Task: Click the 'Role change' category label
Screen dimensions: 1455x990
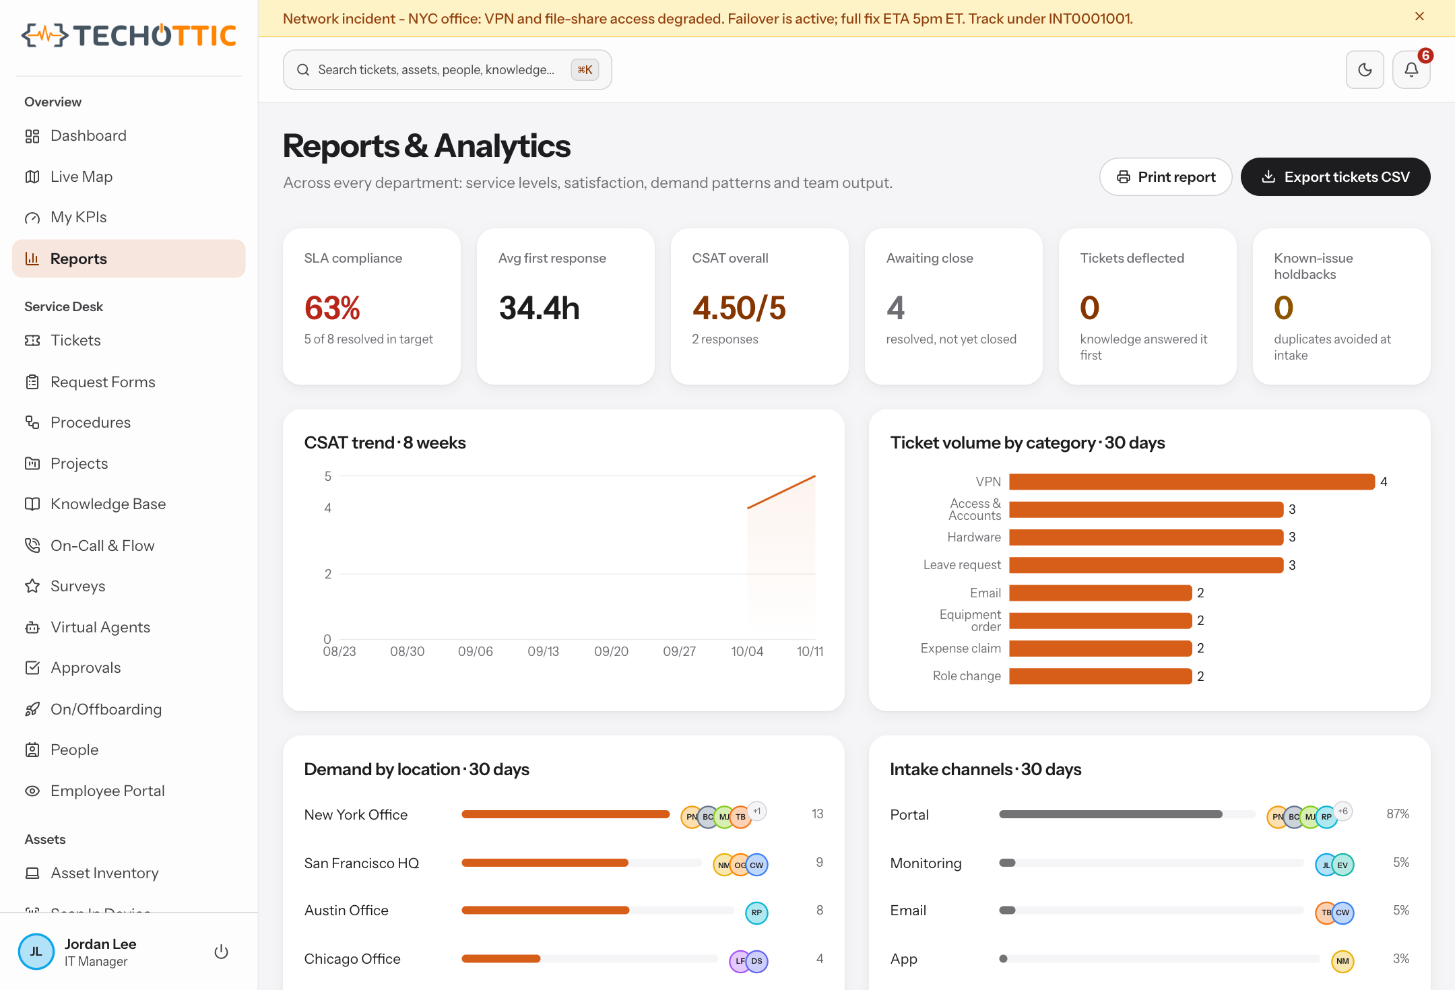Action: (x=967, y=675)
